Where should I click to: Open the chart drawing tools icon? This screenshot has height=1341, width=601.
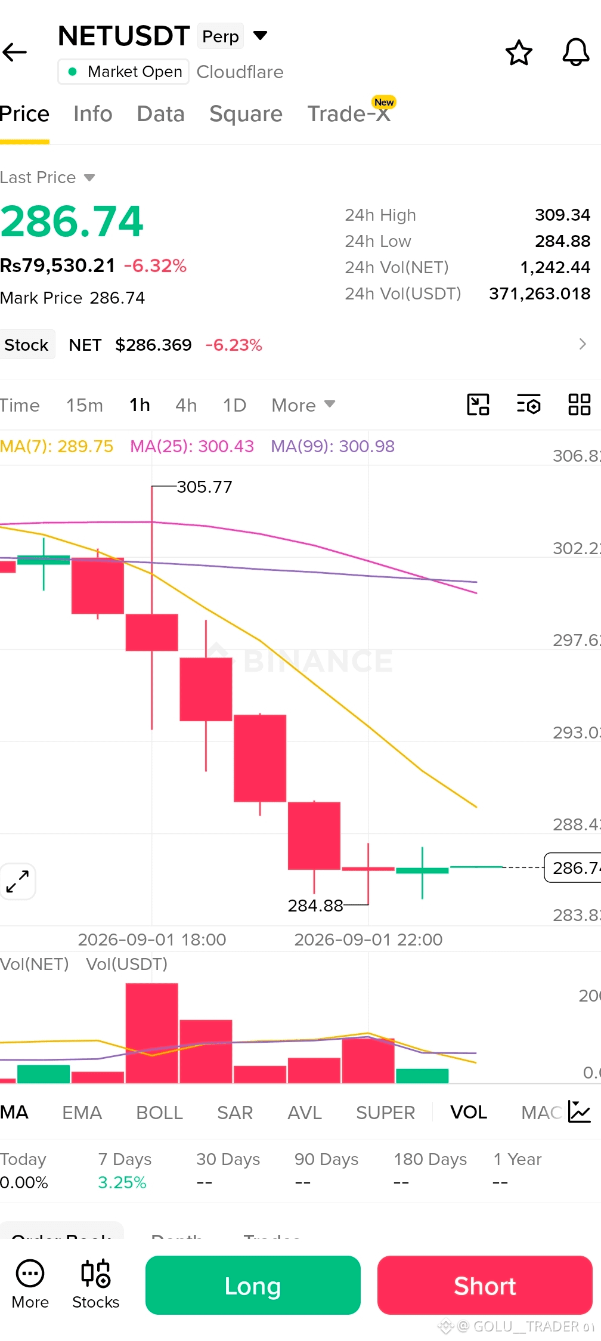[x=478, y=404]
